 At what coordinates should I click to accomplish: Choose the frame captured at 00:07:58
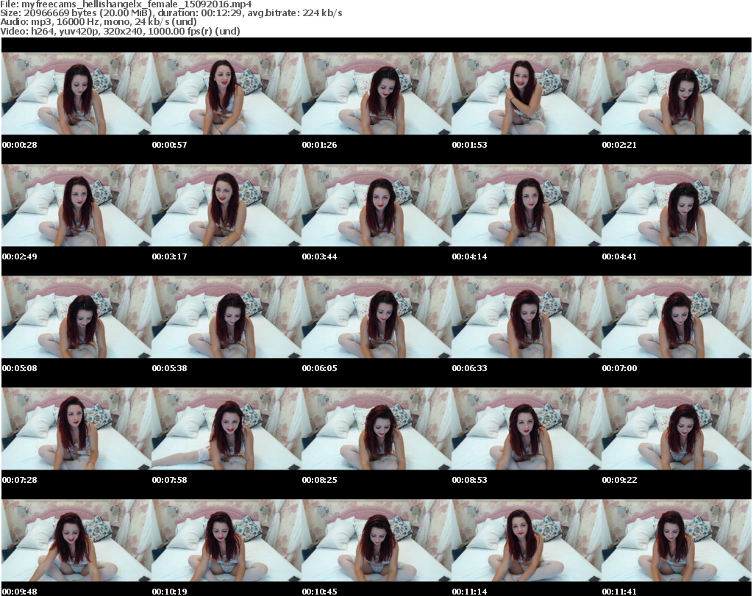coord(226,428)
